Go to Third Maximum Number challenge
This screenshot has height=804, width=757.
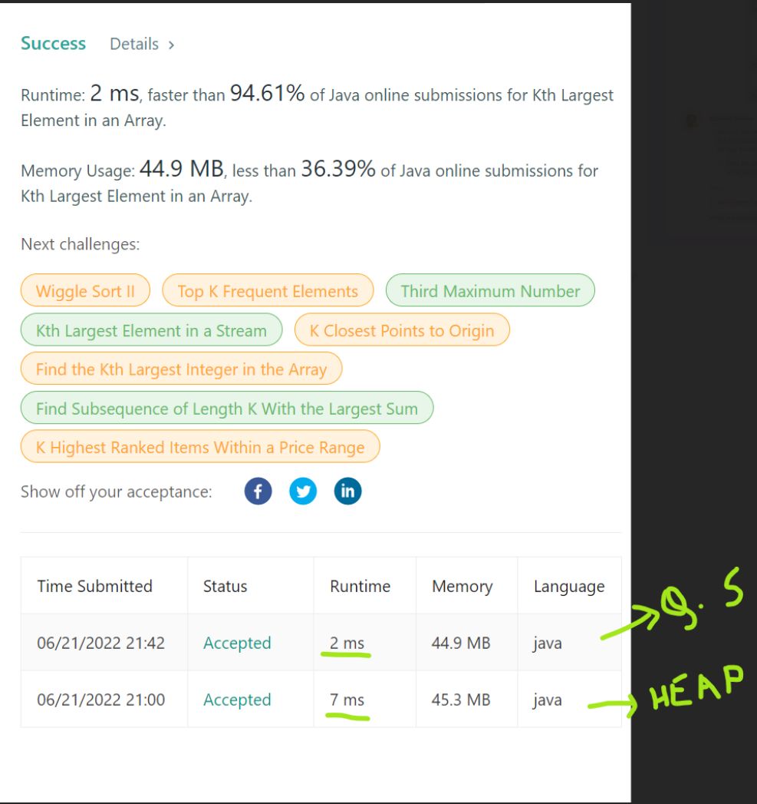(490, 291)
